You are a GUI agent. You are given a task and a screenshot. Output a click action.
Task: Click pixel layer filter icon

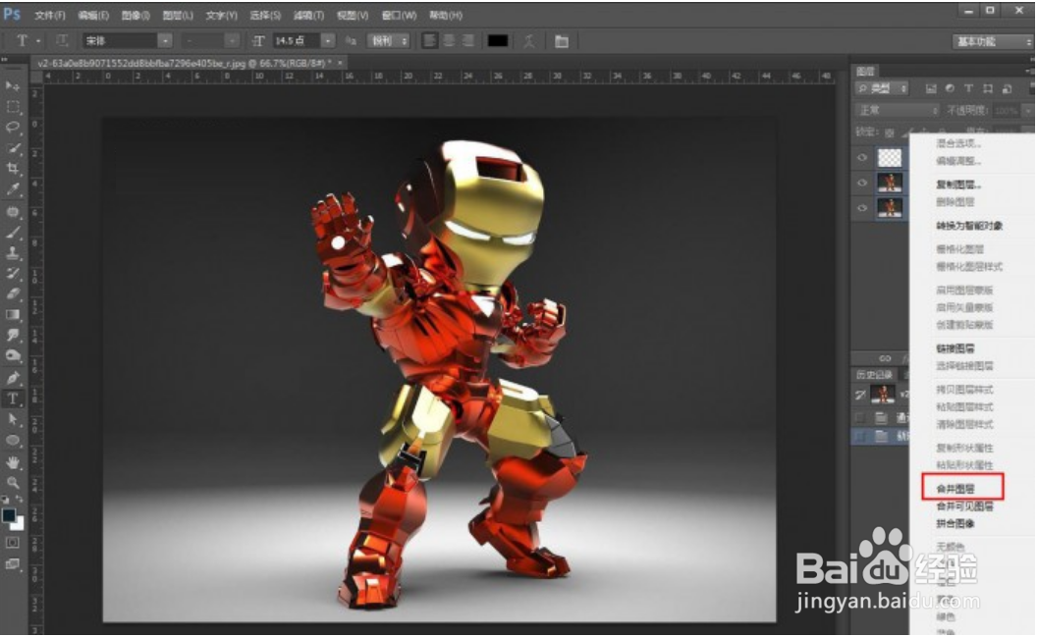[931, 88]
